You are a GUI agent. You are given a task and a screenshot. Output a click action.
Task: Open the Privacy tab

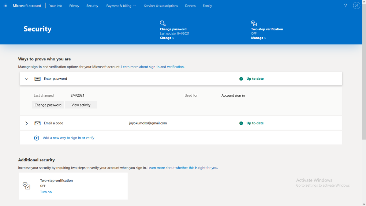pyautogui.click(x=74, y=5)
